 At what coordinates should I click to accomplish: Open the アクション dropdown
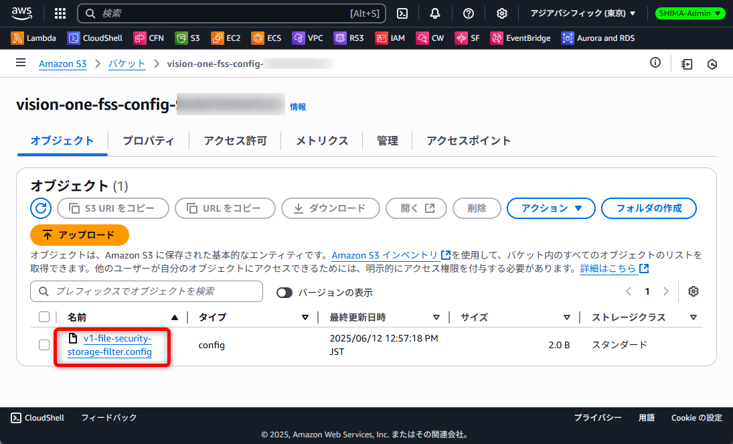[551, 208]
